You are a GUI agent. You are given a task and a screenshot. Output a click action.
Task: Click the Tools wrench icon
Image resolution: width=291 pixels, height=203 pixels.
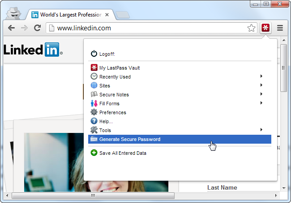pyautogui.click(x=94, y=130)
